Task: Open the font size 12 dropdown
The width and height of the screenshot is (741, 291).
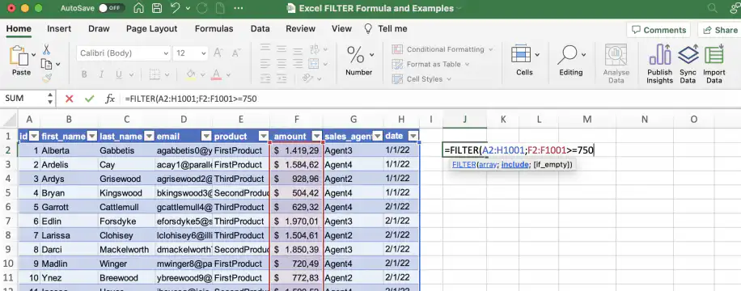Action: coord(204,53)
